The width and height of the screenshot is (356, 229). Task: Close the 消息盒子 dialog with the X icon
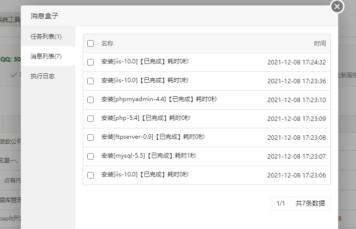point(337,6)
